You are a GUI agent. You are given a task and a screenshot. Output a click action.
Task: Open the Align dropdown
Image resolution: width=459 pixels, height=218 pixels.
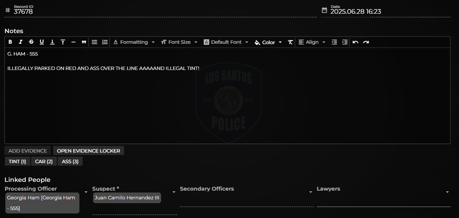click(312, 42)
